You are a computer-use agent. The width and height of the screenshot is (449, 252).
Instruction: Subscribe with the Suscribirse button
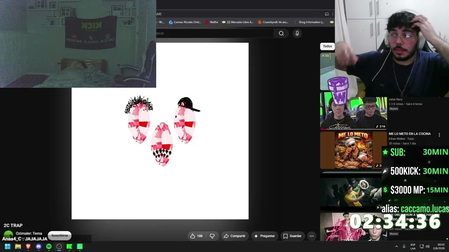click(60, 236)
